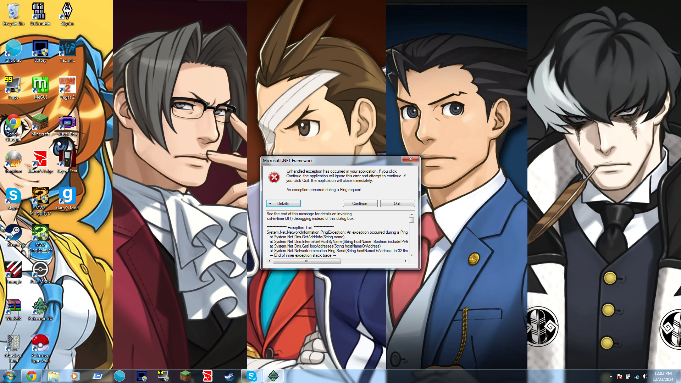
Task: Click the exception details horizontal scrollbar thumb
Action: click(x=307, y=261)
